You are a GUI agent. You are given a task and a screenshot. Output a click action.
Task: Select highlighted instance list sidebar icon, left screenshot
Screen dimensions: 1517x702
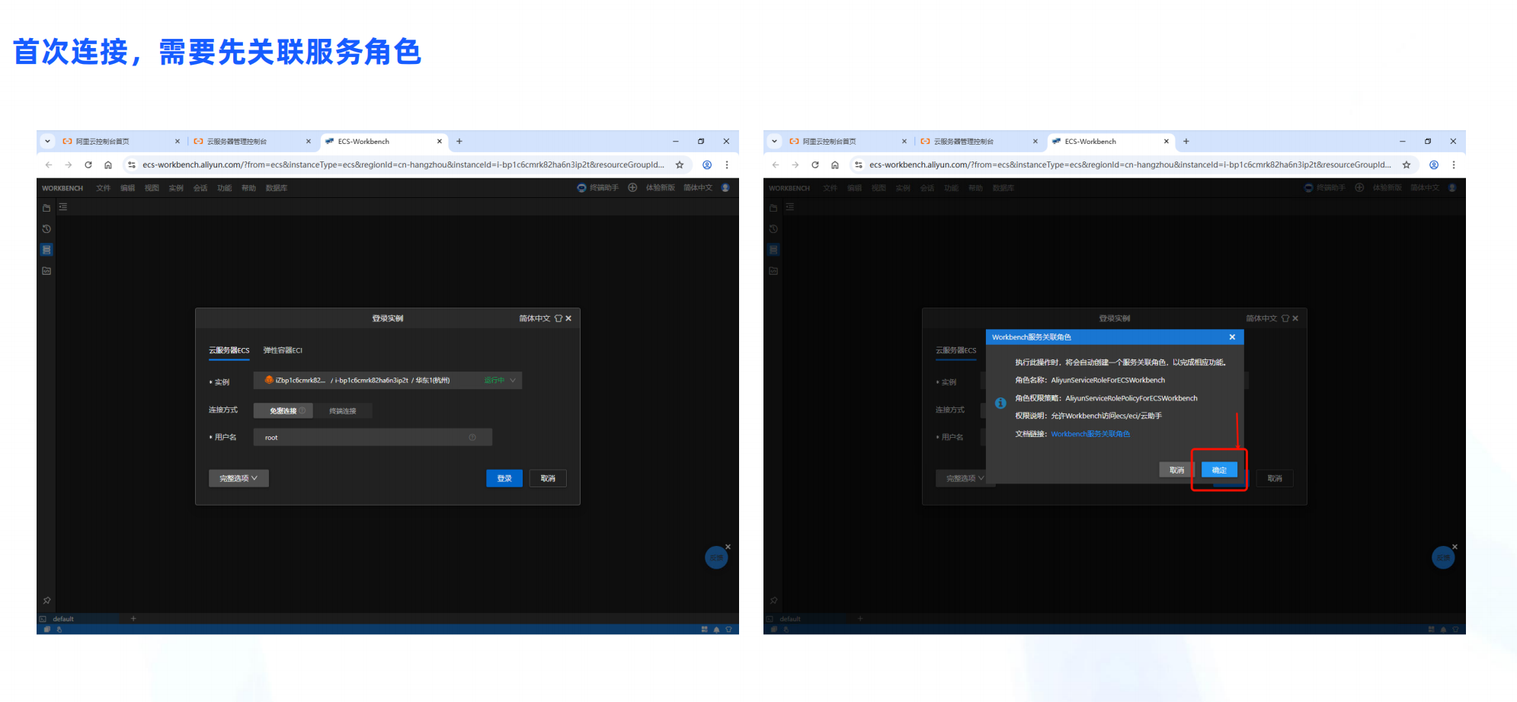[46, 250]
